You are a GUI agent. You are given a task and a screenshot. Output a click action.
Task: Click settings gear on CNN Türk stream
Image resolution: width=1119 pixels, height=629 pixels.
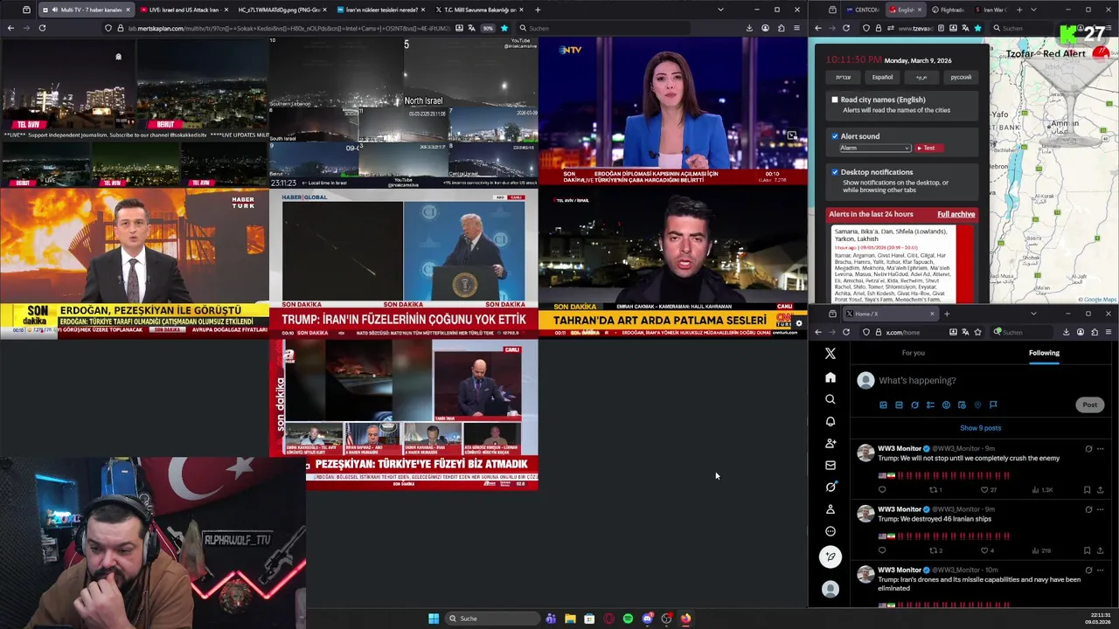(x=798, y=323)
